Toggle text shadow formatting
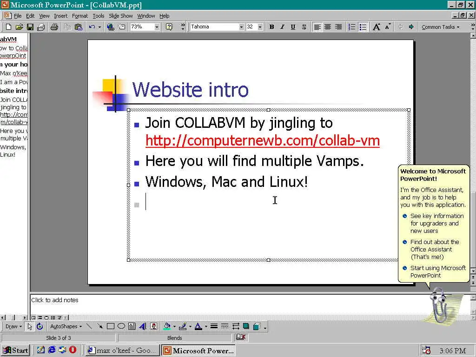 pos(304,27)
